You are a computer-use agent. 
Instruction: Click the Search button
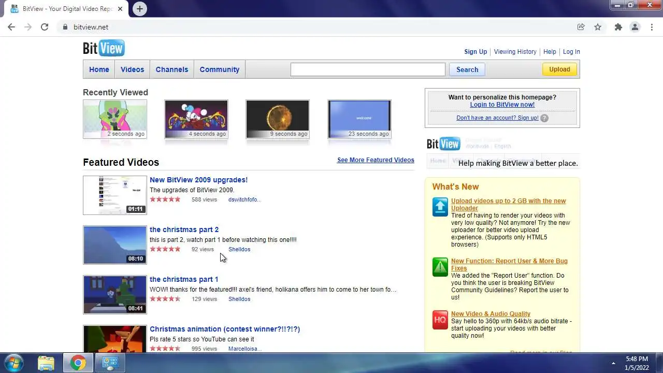click(467, 69)
